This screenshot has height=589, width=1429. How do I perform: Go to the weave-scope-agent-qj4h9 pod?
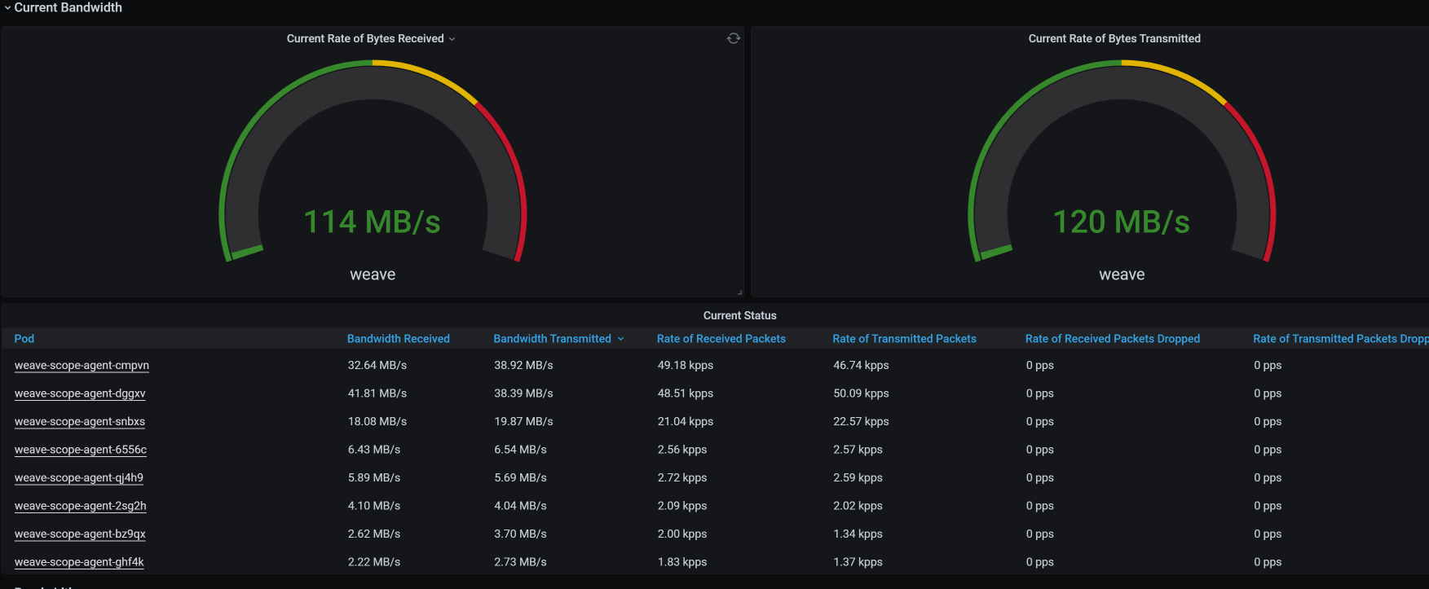coord(79,478)
